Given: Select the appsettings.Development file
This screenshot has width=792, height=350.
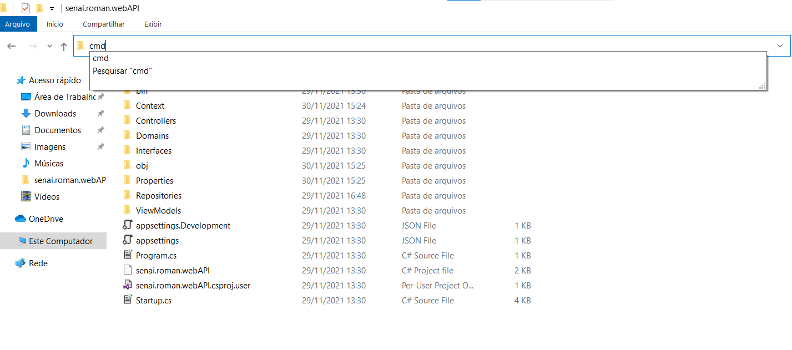Looking at the screenshot, I should [183, 226].
